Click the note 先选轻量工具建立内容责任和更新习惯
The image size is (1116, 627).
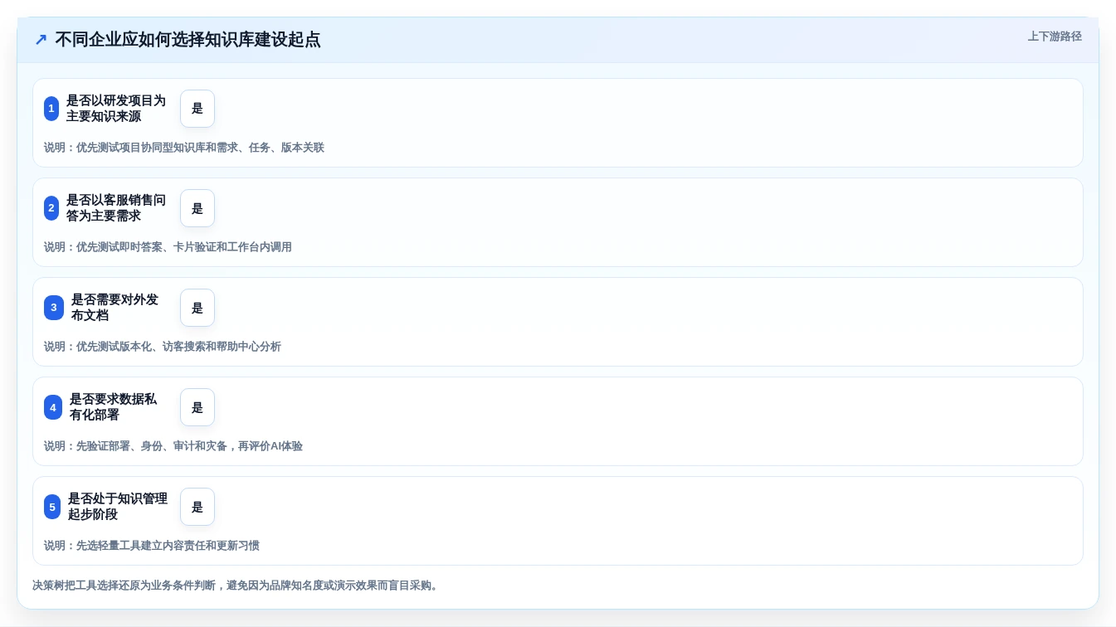point(152,546)
